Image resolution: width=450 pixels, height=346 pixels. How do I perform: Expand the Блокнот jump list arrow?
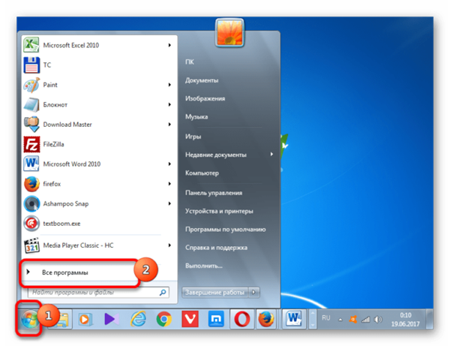169,104
